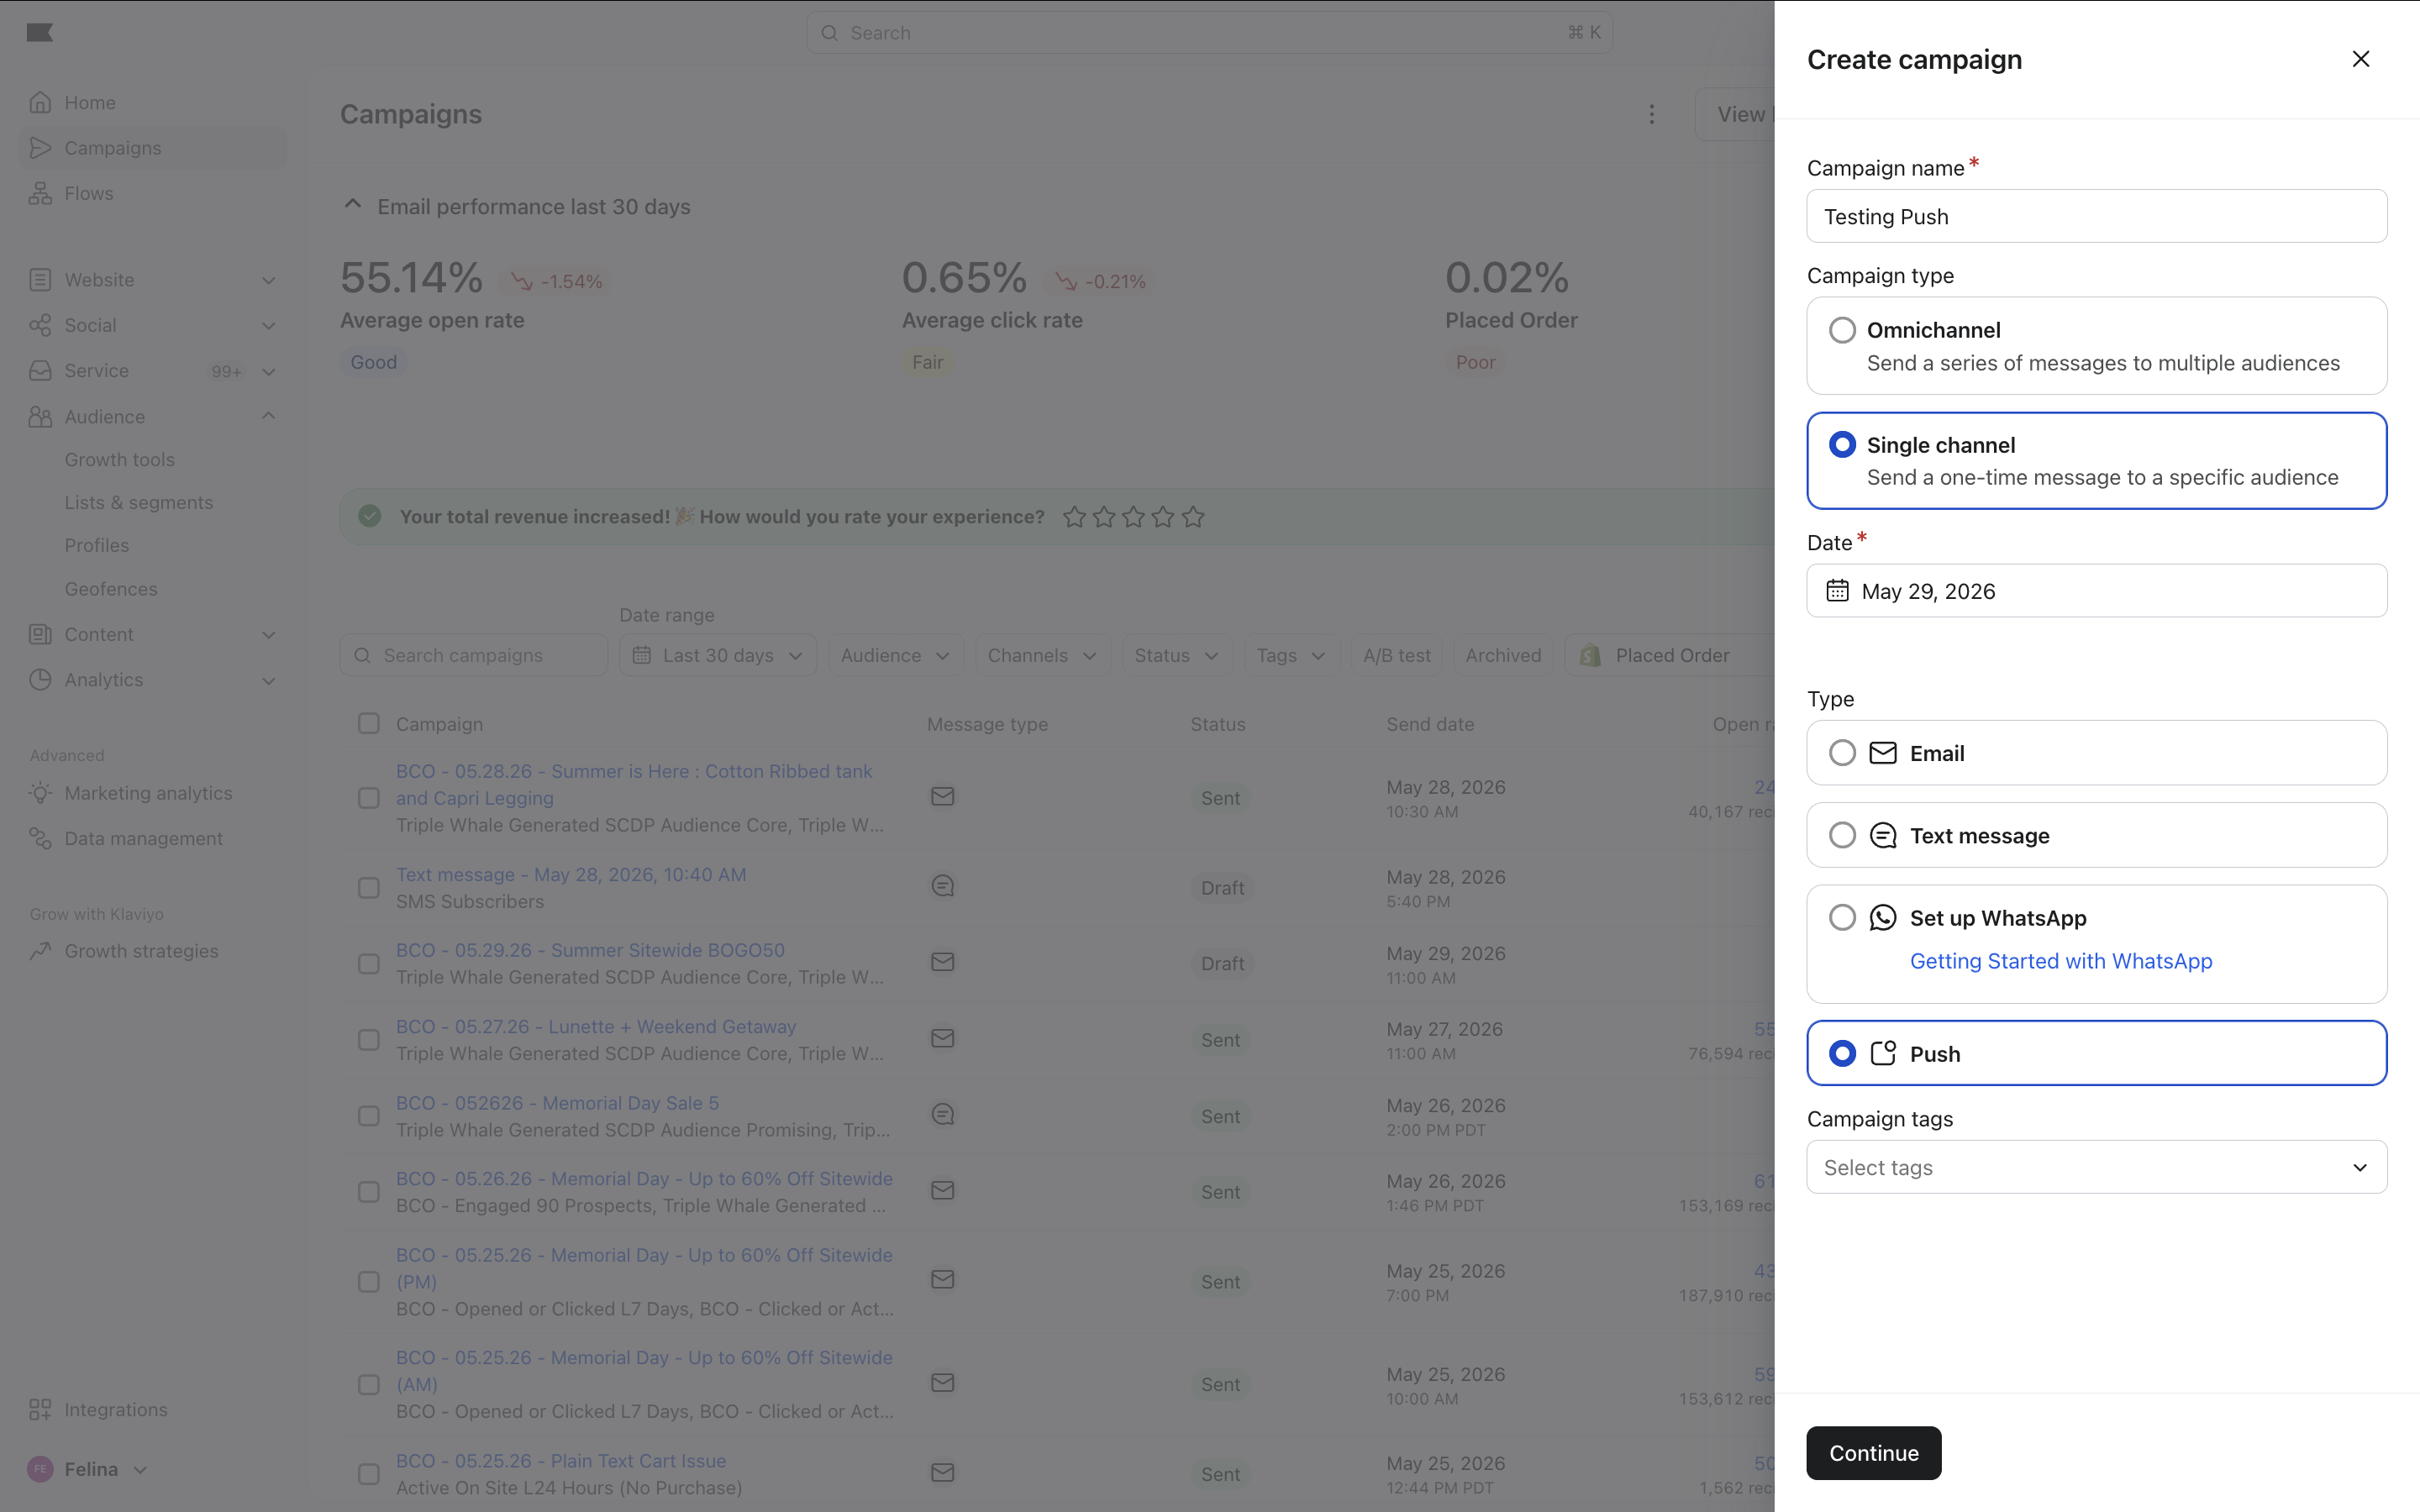Click the Integrations grid icon
This screenshot has width=2420, height=1512.
click(x=40, y=1409)
